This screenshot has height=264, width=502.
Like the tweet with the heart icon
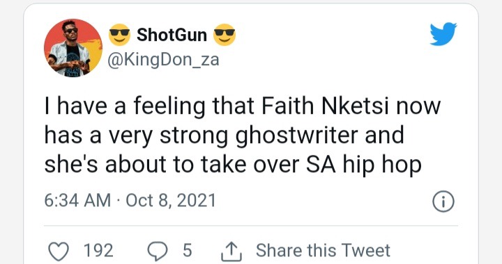point(59,251)
